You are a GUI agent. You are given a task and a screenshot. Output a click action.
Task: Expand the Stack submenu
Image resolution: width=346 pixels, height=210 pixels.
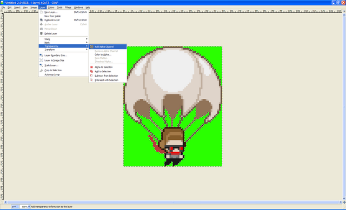[64, 39]
